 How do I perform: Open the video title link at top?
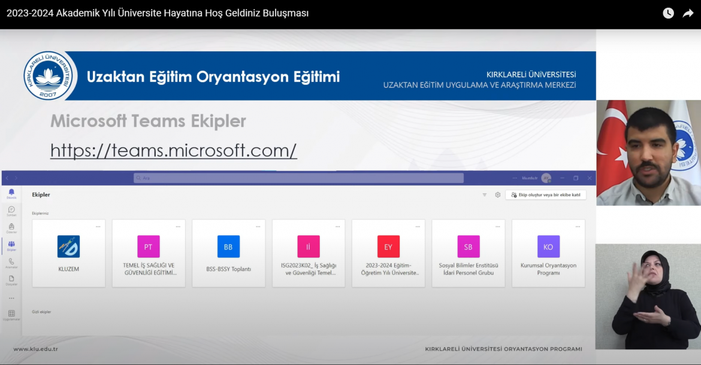(x=158, y=13)
